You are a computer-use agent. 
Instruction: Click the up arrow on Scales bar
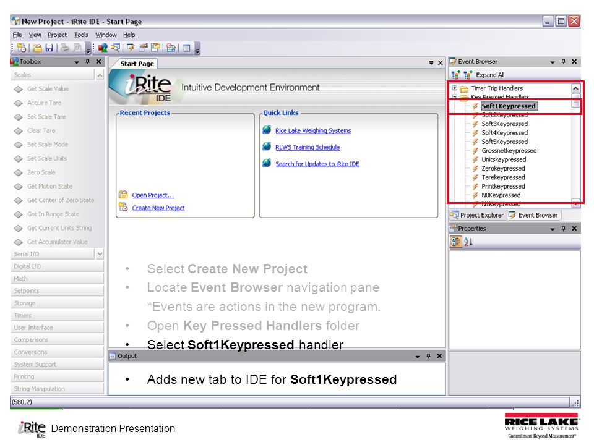[x=100, y=75]
